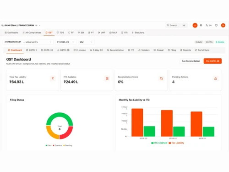Image resolution: width=229 pixels, height=172 pixels.
Task: Toggle the Filed legend entry
Action: (x=49, y=145)
